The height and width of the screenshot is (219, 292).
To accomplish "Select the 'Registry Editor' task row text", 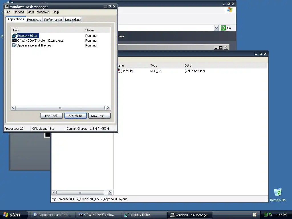I will coord(27,36).
